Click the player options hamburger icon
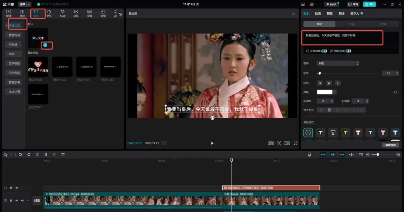 point(293,13)
